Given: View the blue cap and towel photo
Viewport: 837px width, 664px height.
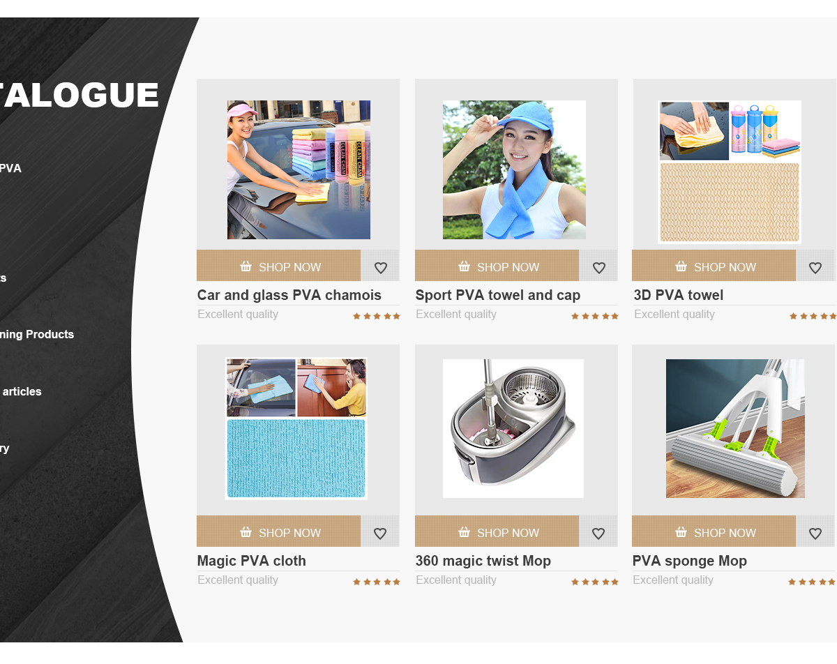Looking at the screenshot, I should (x=514, y=169).
